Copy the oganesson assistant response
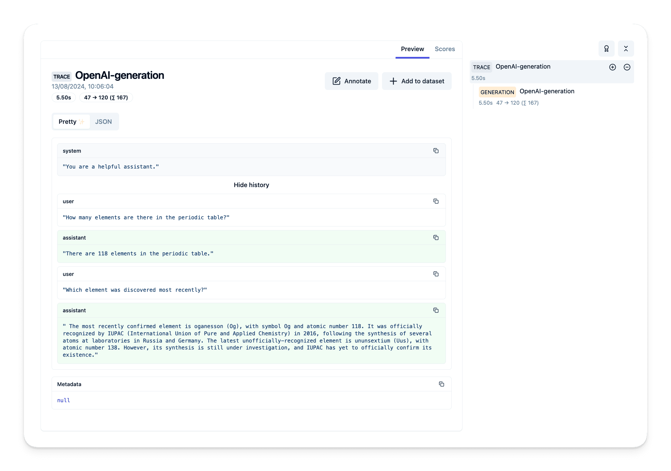 point(436,310)
